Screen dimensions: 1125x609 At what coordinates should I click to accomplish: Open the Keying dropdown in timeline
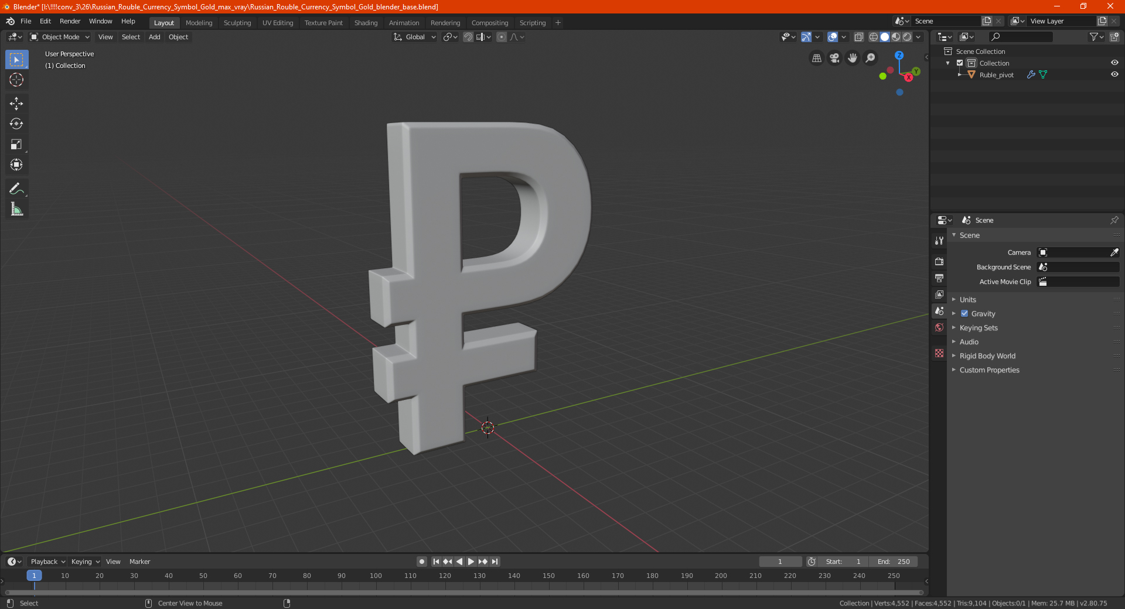(x=86, y=562)
